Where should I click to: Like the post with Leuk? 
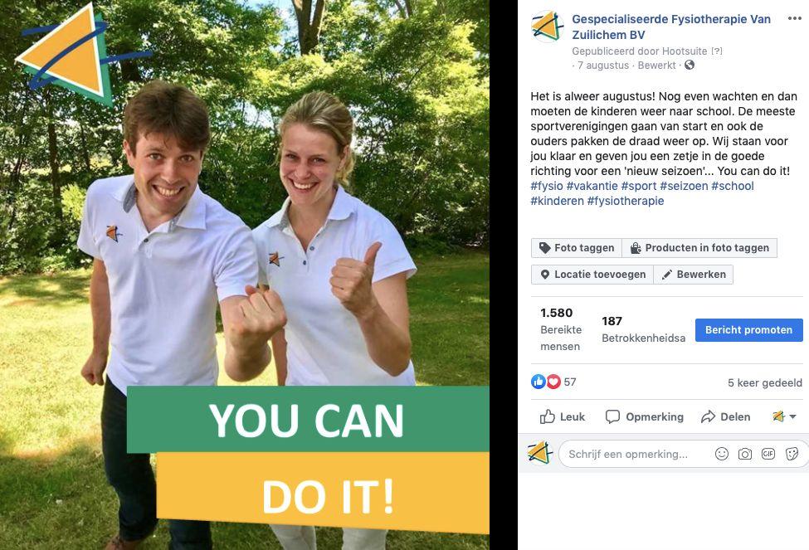click(563, 416)
